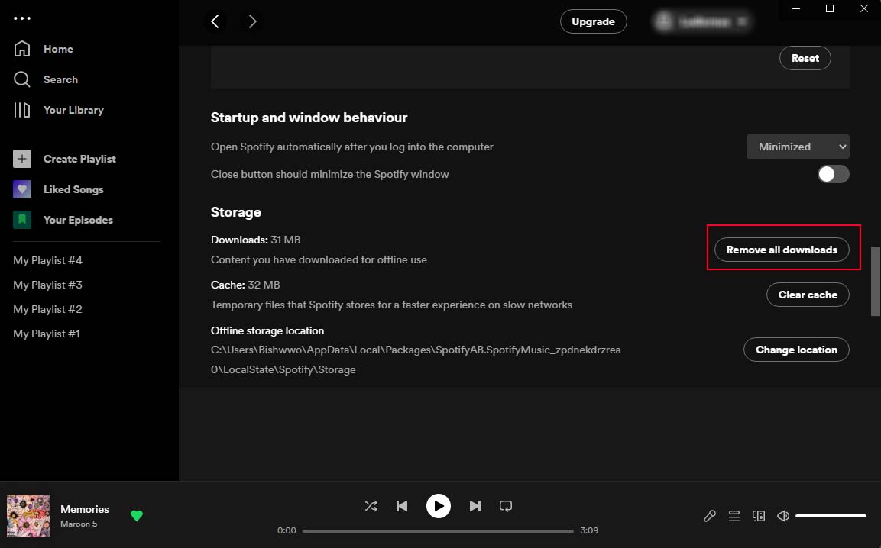Click the Cache: 32 MB text
The image size is (881, 548).
pyautogui.click(x=245, y=285)
